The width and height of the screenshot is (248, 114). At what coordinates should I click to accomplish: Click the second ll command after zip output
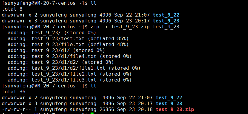coord(94,86)
